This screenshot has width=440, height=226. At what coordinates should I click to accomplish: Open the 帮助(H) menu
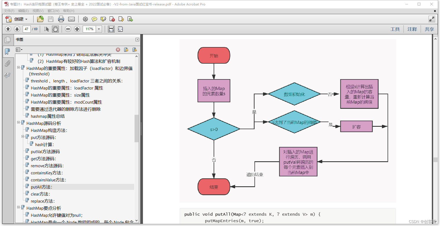coord(68,11)
